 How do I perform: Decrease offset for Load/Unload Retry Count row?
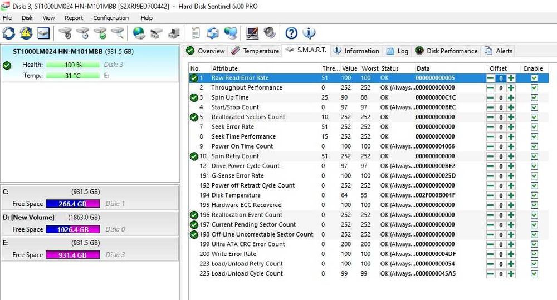(490, 264)
